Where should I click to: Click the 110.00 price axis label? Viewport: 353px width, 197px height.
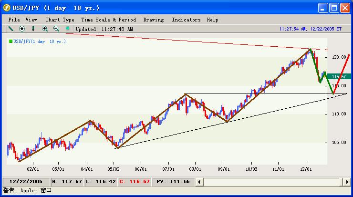click(339, 114)
